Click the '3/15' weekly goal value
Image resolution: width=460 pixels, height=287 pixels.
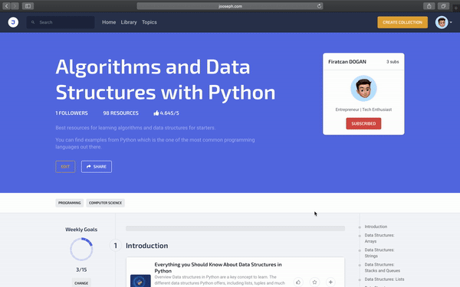click(81, 269)
